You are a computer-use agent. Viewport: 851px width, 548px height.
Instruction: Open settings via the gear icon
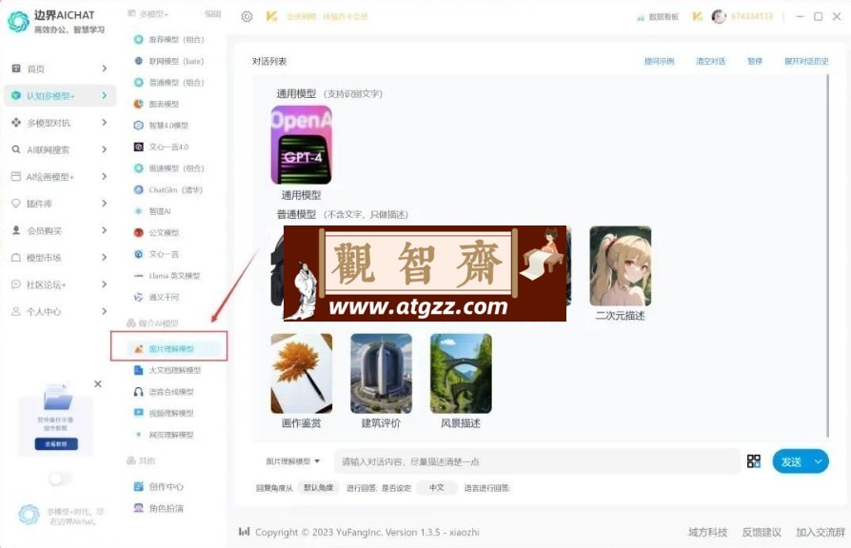click(x=247, y=17)
